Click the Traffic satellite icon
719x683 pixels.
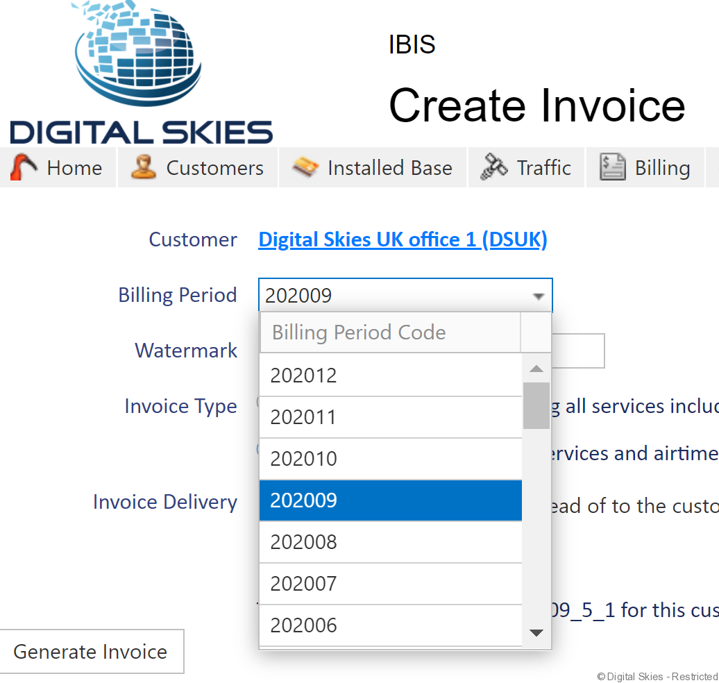click(x=494, y=168)
